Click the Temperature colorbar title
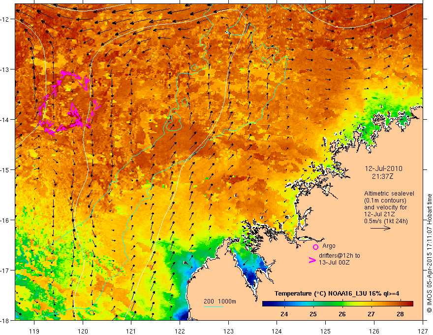The image size is (433, 335). coord(337,293)
